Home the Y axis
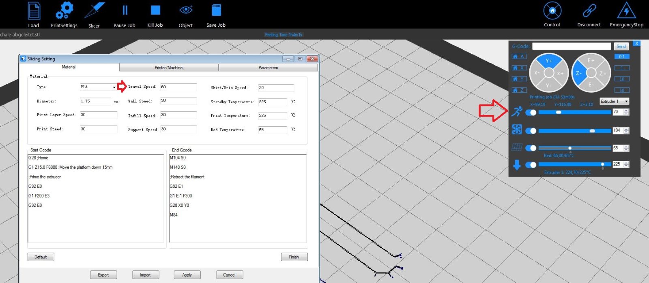The height and width of the screenshot is (283, 649). (519, 79)
